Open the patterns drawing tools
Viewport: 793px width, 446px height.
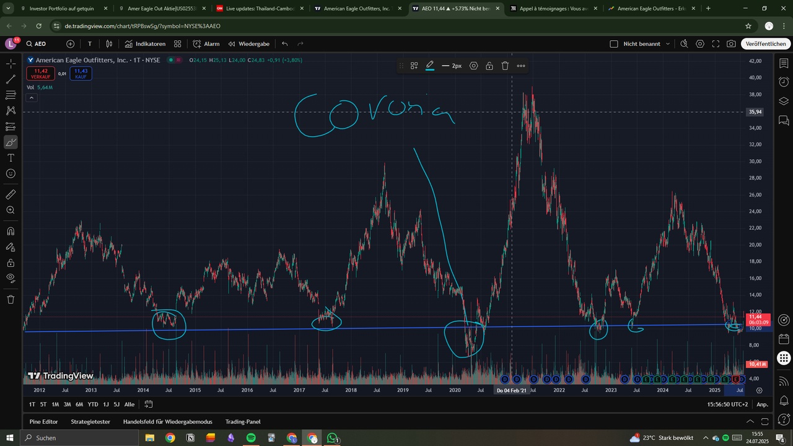(x=11, y=110)
